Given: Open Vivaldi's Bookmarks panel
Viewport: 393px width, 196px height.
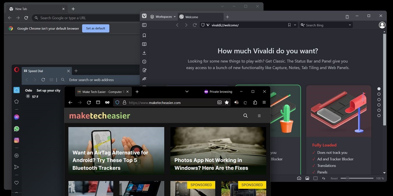Looking at the screenshot, I should coord(144,35).
